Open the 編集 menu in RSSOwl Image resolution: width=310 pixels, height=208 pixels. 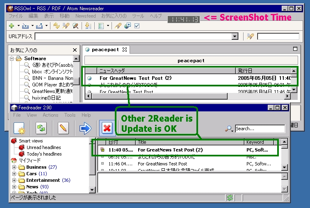(33, 16)
